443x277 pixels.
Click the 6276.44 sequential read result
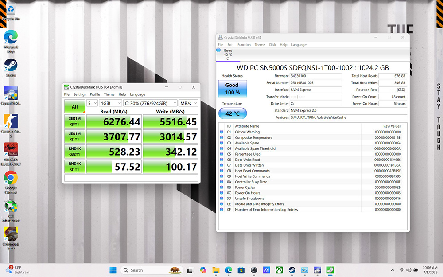pyautogui.click(x=114, y=121)
